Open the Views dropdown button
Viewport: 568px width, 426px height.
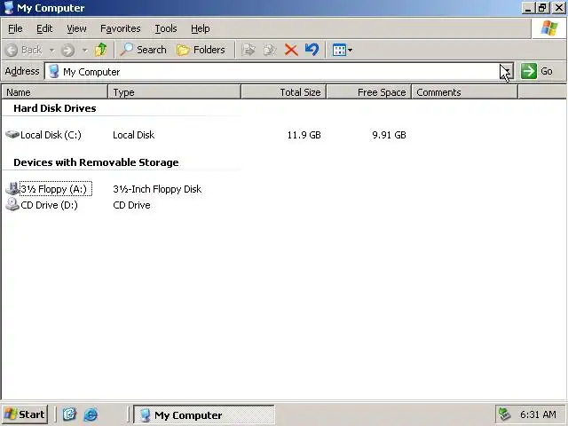pyautogui.click(x=343, y=50)
